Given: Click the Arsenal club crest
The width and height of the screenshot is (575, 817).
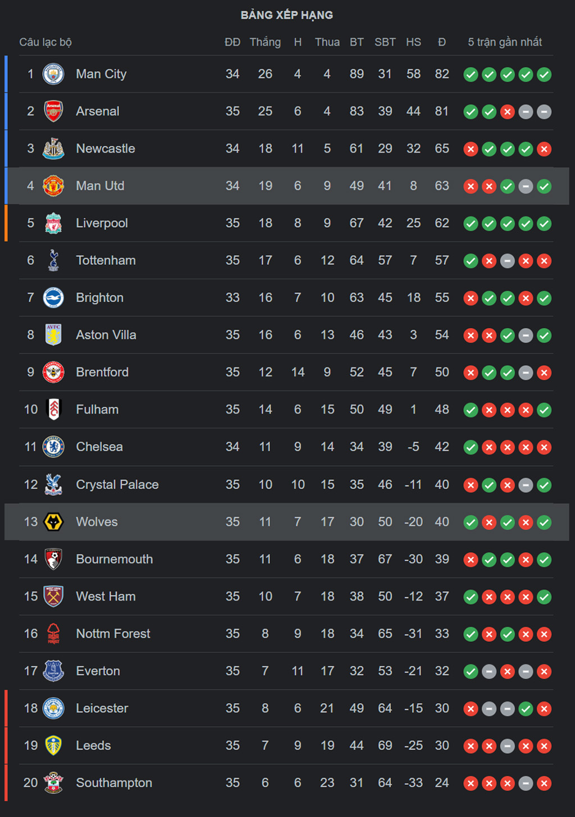Looking at the screenshot, I should [x=53, y=111].
